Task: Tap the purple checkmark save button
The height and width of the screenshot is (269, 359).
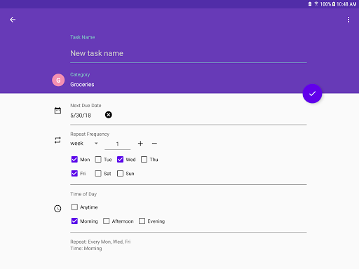Action: [312, 94]
